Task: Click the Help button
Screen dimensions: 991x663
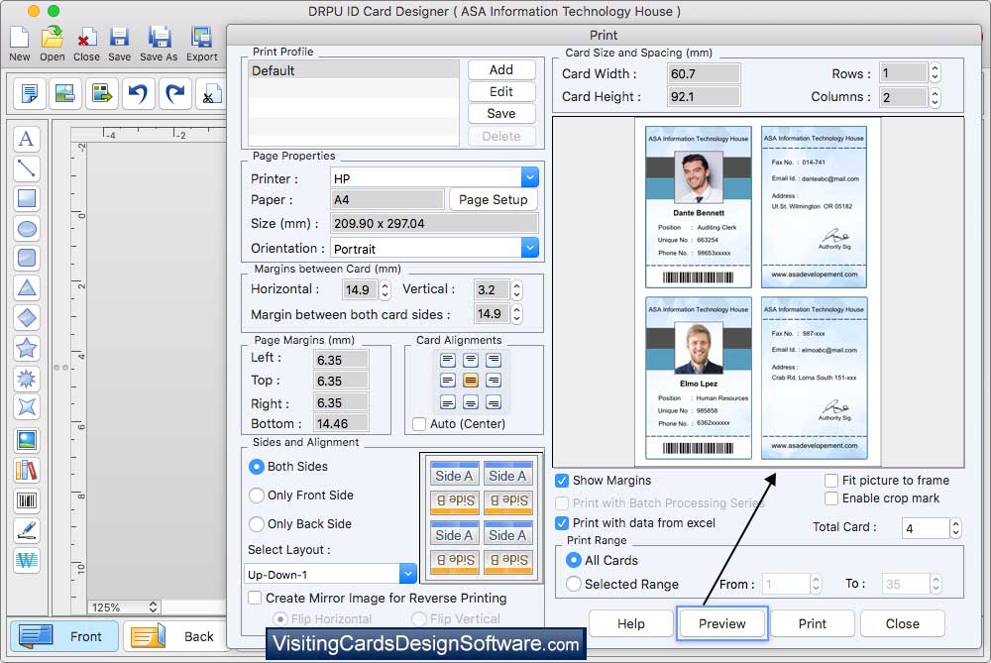Action: (x=630, y=623)
